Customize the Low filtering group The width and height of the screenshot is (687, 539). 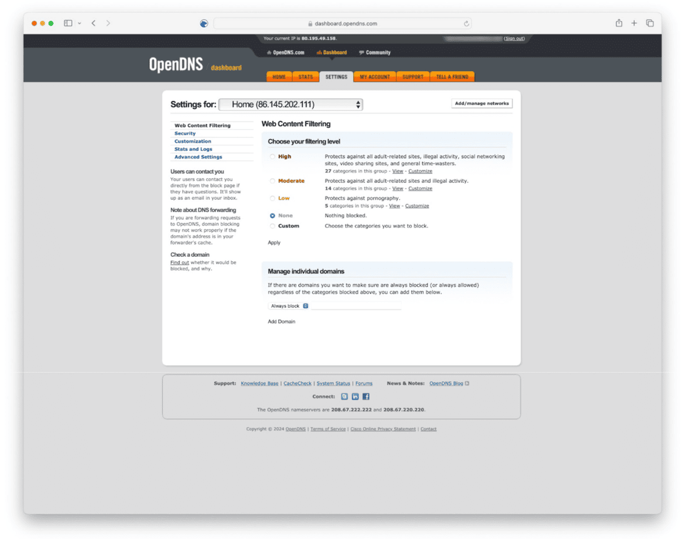[417, 206]
